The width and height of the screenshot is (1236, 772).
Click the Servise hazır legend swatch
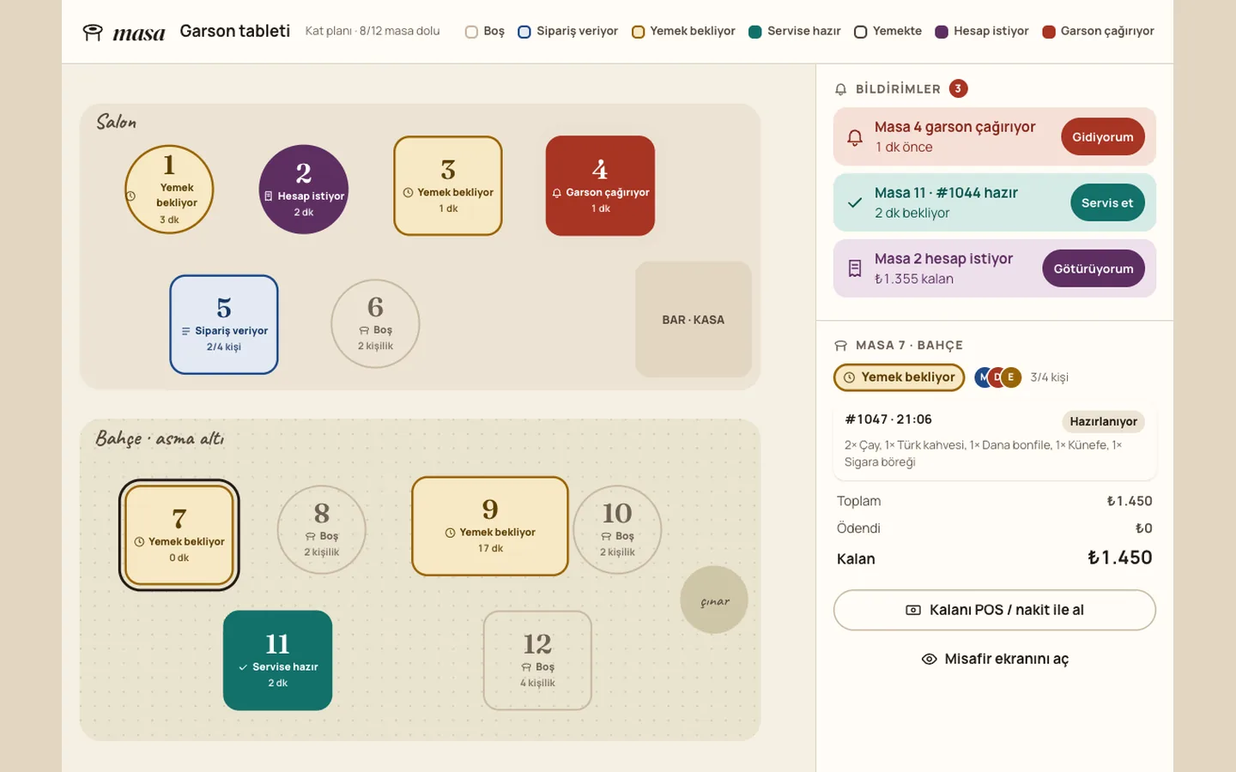[755, 32]
